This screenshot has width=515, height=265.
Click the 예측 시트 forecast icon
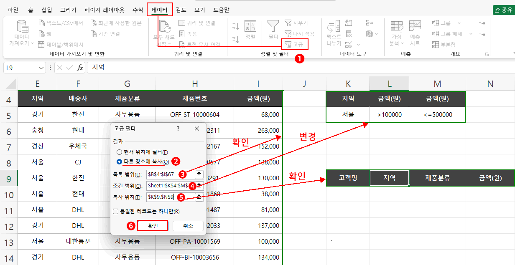(415, 26)
